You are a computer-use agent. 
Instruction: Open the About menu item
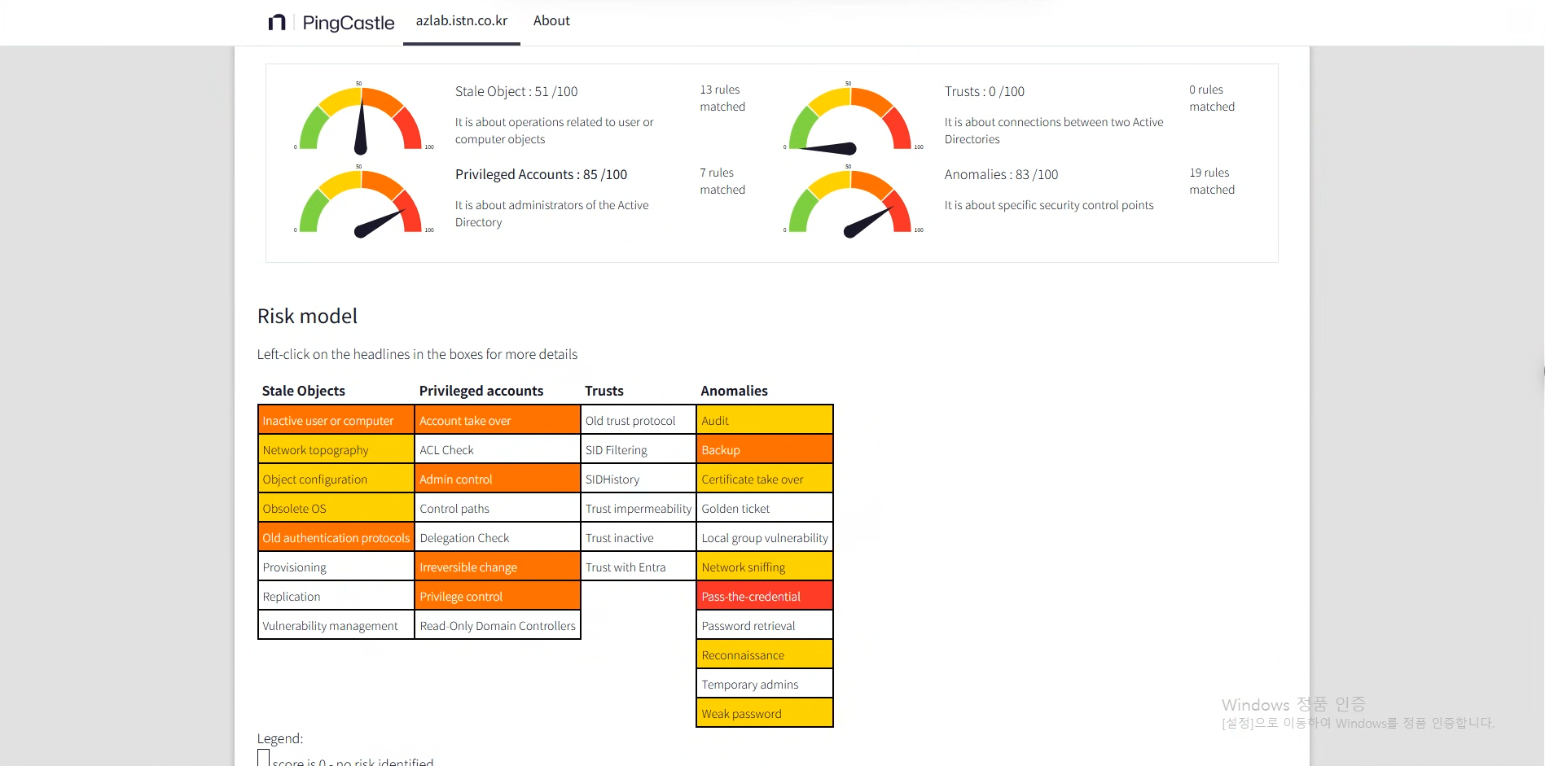[x=551, y=21]
